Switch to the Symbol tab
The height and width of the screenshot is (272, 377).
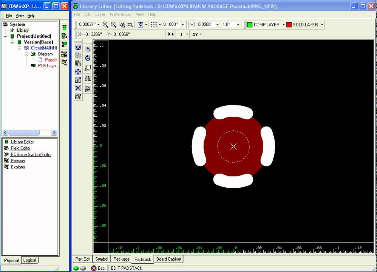coord(102,259)
